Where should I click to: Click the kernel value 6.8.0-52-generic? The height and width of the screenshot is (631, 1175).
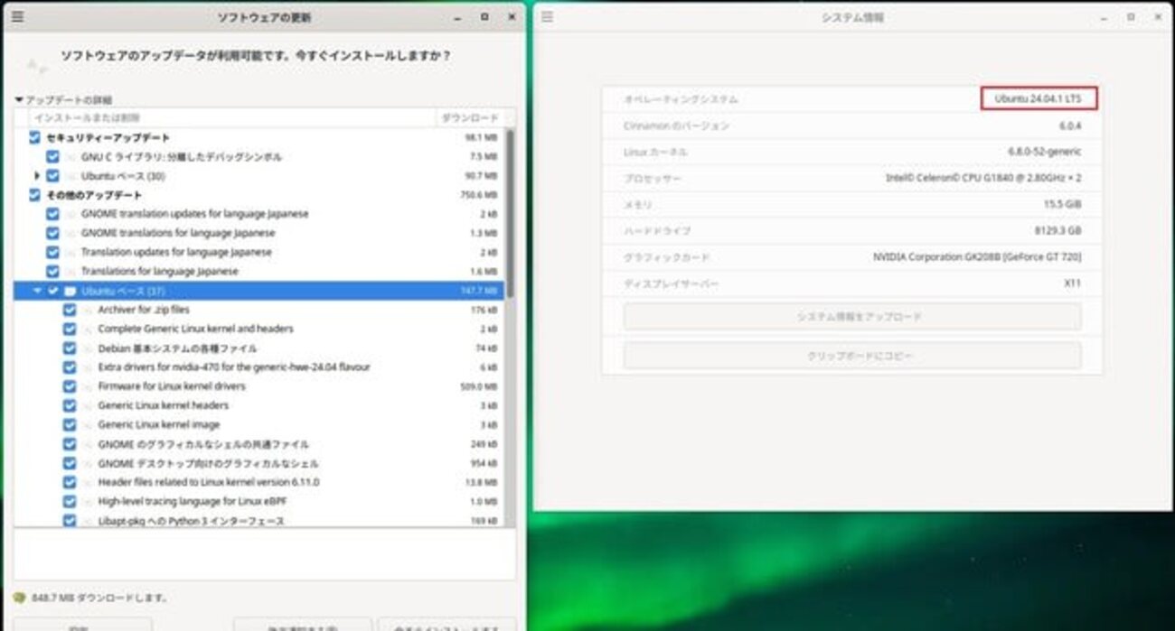[x=1045, y=152]
